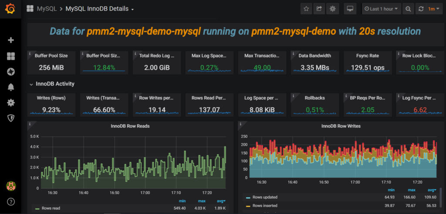
Task: Open Configuration gear icon in sidebar
Action: [11, 103]
